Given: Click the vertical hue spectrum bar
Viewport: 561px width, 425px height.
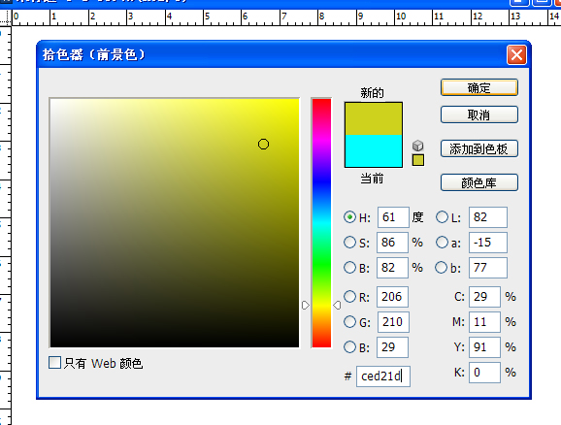Looking at the screenshot, I should [x=321, y=222].
